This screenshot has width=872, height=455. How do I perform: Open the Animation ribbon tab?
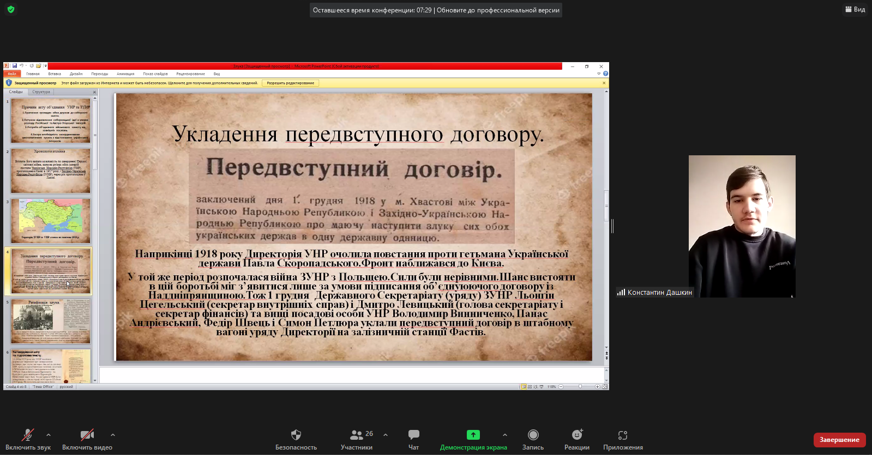pyautogui.click(x=125, y=74)
